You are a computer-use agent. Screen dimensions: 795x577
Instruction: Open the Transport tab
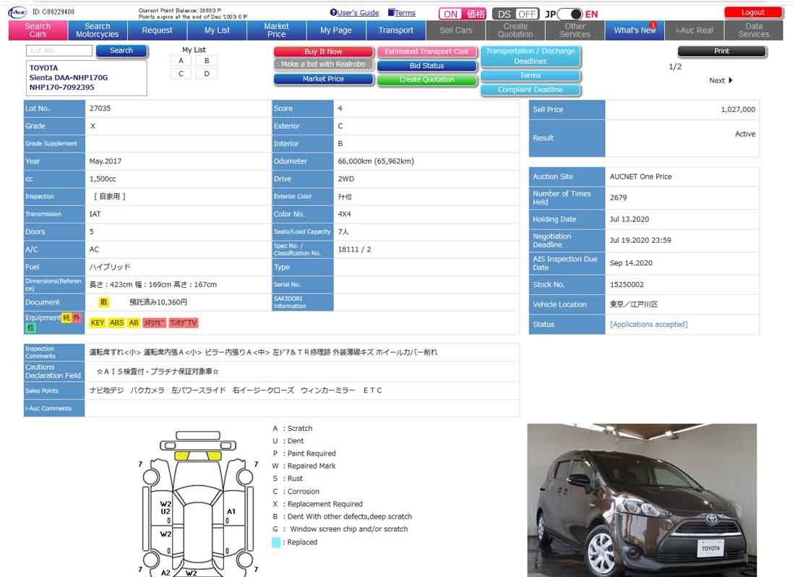point(396,30)
